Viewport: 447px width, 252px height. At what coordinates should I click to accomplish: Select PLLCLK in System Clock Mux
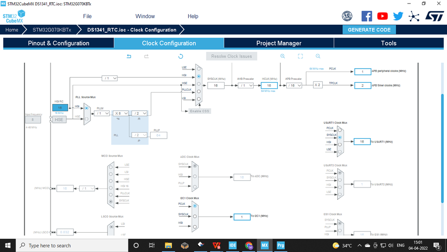point(199,91)
